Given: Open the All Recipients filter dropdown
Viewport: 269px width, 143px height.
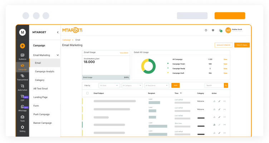Looking at the screenshot, I should pyautogui.click(x=157, y=85).
